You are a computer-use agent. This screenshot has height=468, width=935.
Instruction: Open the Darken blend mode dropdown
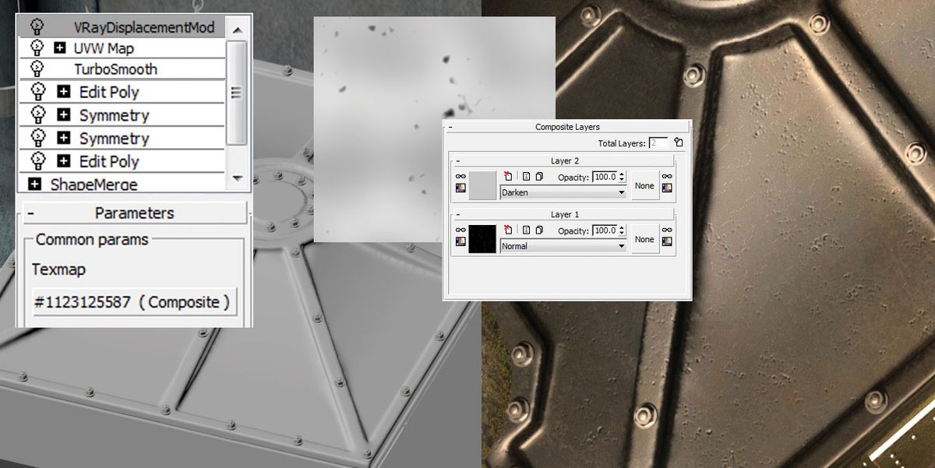pos(621,192)
